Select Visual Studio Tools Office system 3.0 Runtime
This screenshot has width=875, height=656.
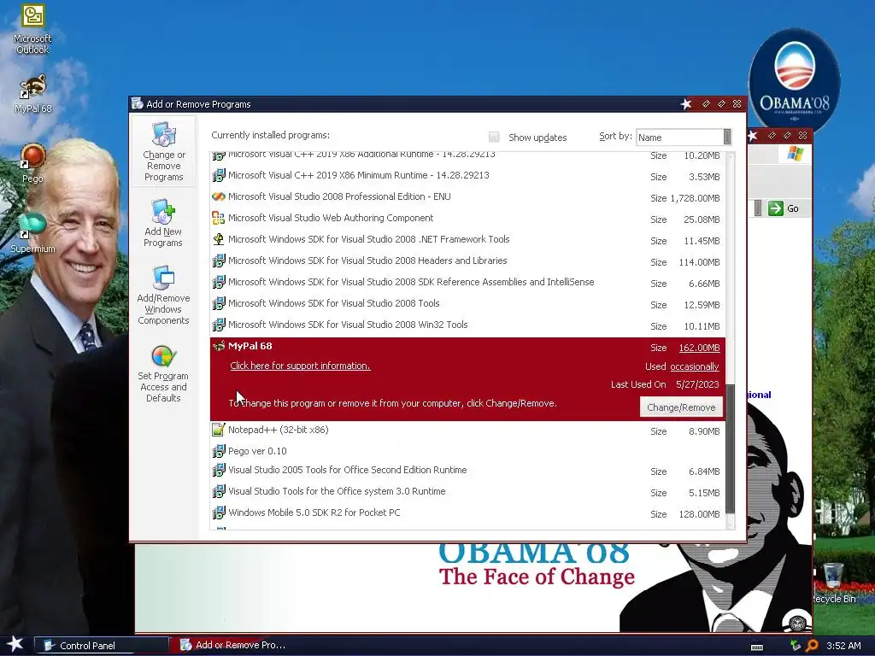click(x=337, y=491)
